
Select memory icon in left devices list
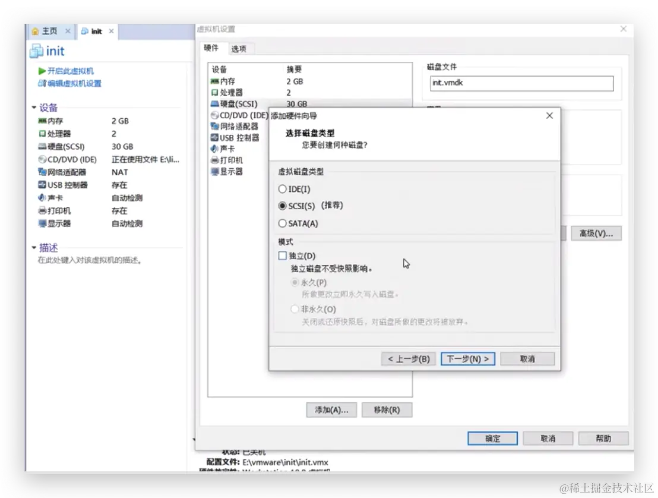point(42,121)
